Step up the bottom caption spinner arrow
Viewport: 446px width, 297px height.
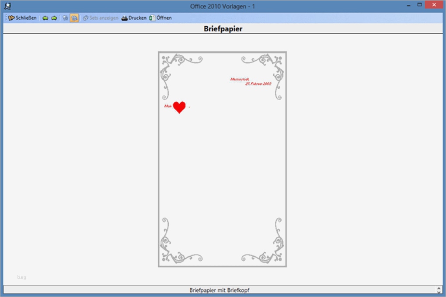click(439, 288)
